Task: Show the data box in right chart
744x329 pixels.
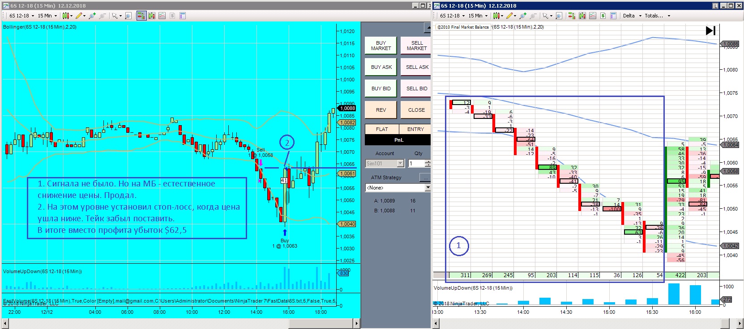Action: tap(613, 16)
